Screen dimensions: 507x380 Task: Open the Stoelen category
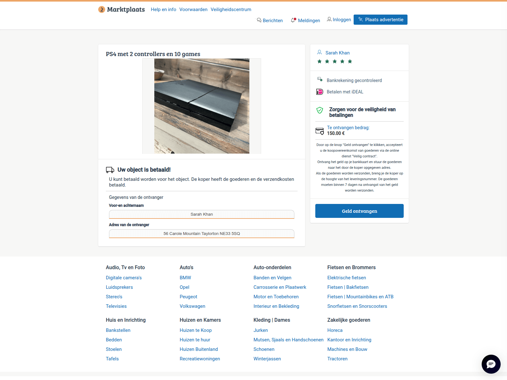114,349
